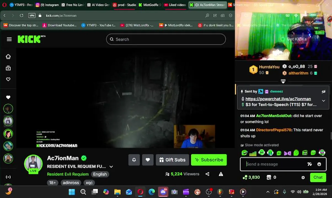Select the adinross tag
The width and height of the screenshot is (332, 198).
[x=71, y=183]
